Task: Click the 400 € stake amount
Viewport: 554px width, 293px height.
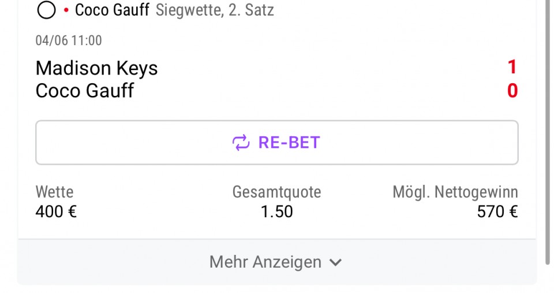Action: click(56, 212)
